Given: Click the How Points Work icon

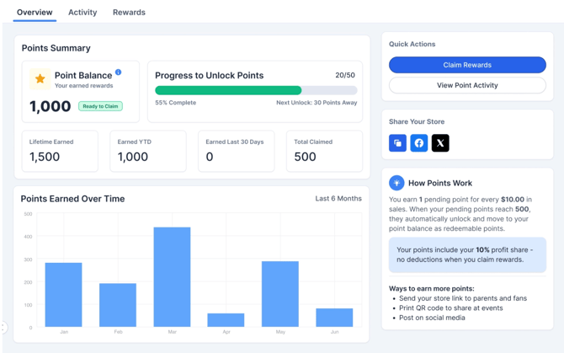Looking at the screenshot, I should pos(396,183).
